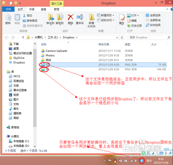This screenshot has width=173, height=165.
Task: Click the Picture Tools (图片工具) contextual tab
Action: click(x=57, y=4)
